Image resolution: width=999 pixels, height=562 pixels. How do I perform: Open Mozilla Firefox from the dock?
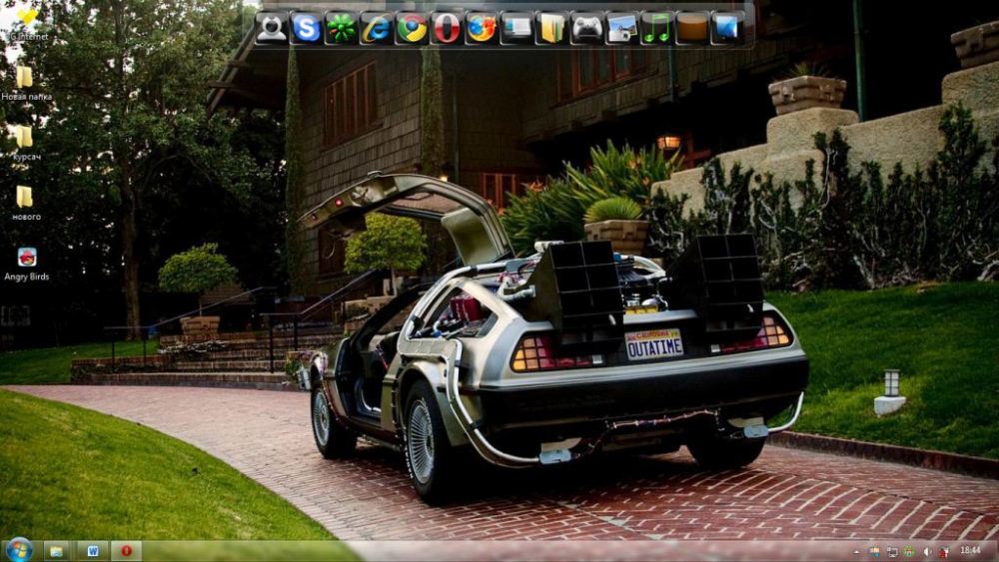click(x=482, y=29)
